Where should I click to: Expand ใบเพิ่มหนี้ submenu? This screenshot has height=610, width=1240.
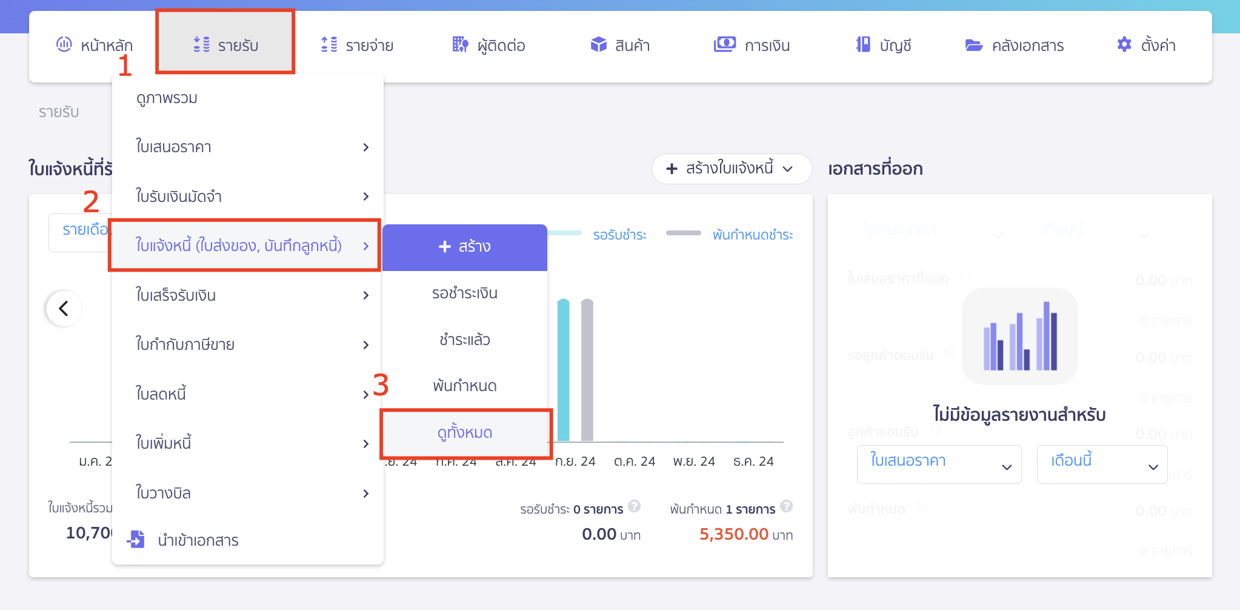coord(248,443)
